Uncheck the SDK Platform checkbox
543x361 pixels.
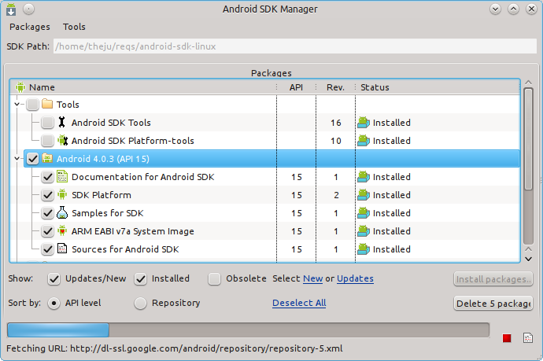(x=47, y=195)
